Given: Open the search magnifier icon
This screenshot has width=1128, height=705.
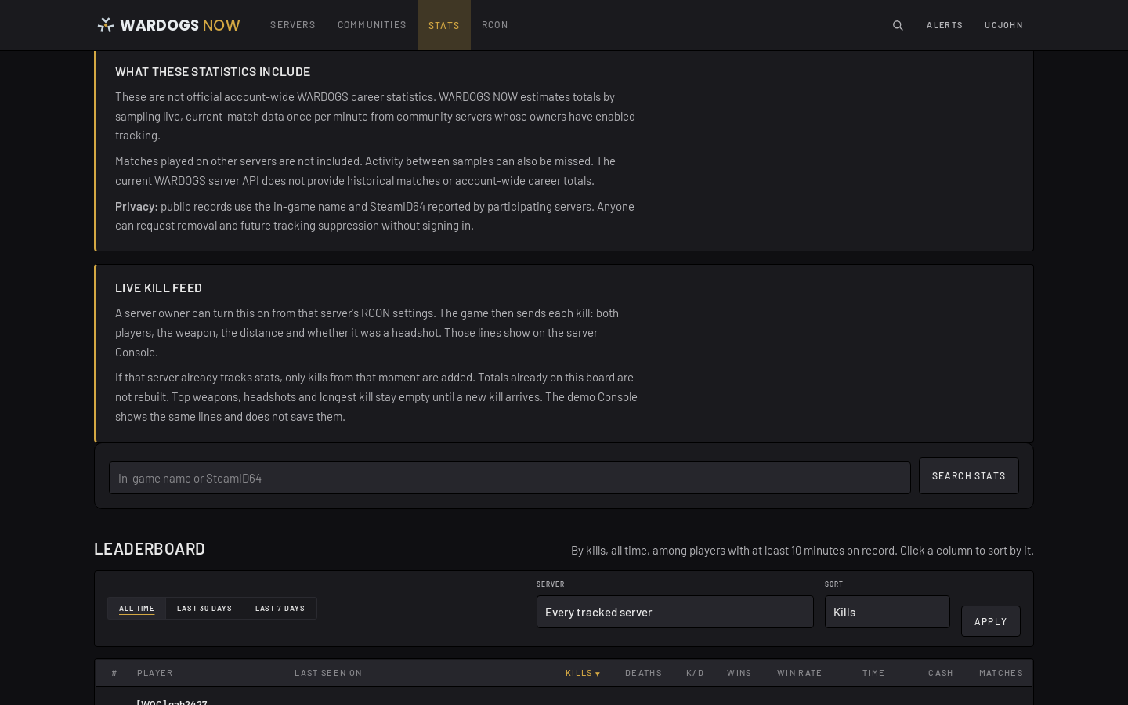Looking at the screenshot, I should [898, 25].
